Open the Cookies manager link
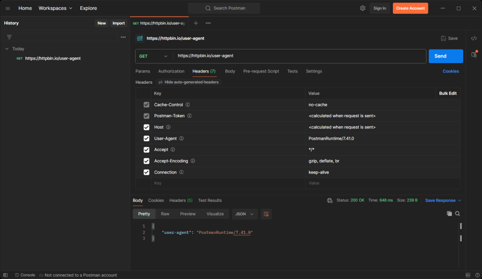 pos(450,71)
